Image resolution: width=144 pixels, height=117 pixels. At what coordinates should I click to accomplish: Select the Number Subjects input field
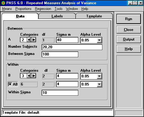pos(72,47)
